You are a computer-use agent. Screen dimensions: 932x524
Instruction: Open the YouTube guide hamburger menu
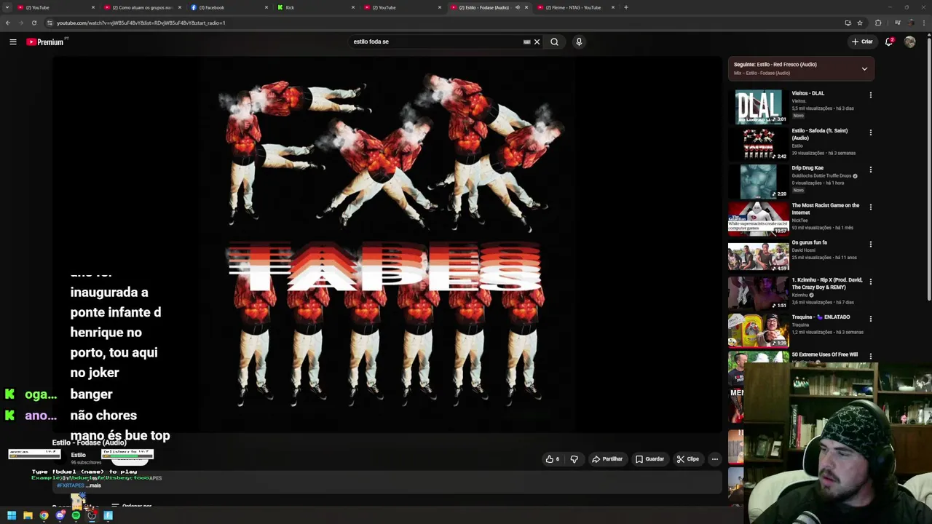pyautogui.click(x=13, y=41)
